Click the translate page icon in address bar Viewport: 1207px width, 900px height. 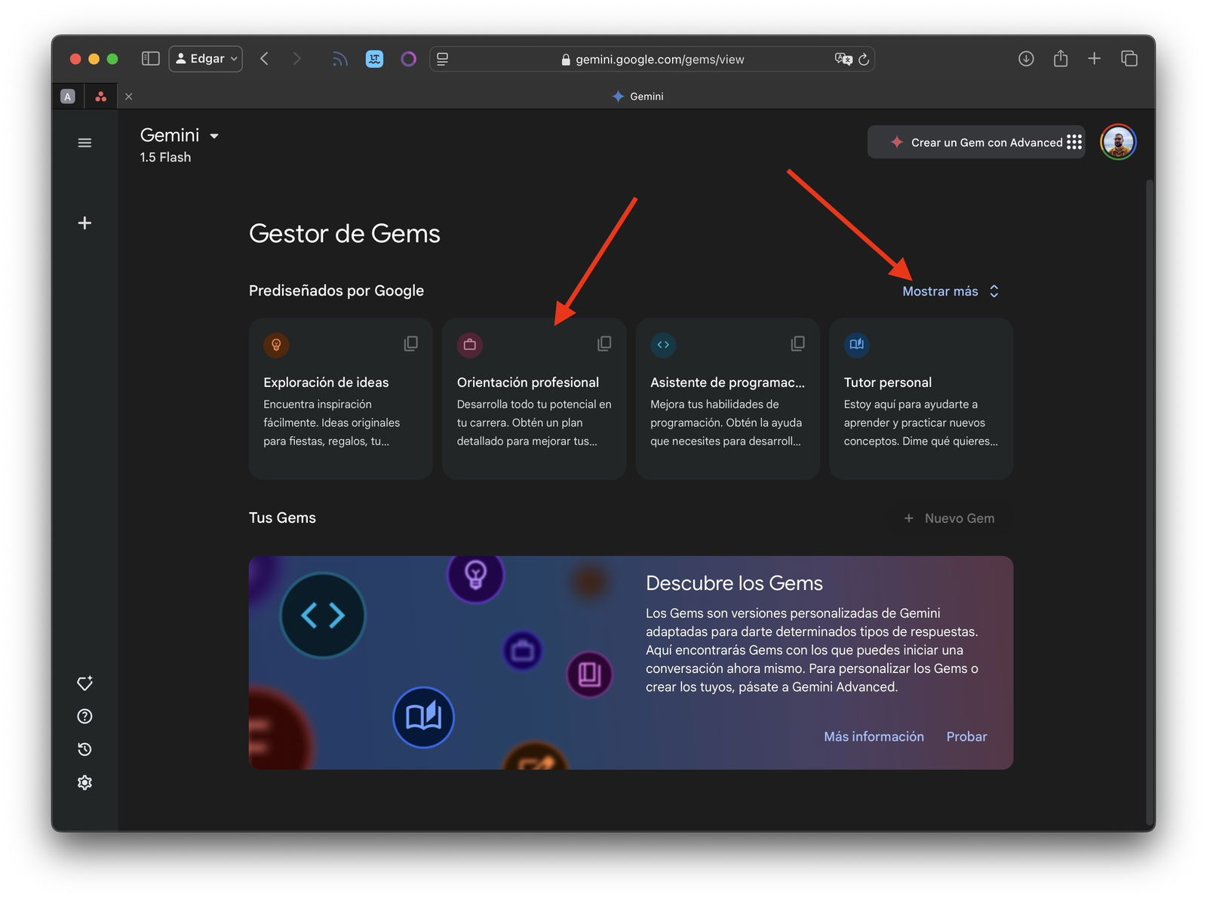pos(843,59)
